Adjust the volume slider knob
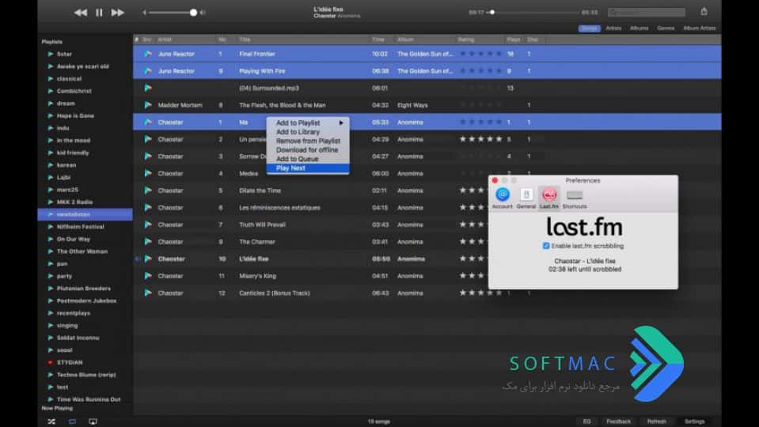The image size is (759, 427). (x=193, y=13)
